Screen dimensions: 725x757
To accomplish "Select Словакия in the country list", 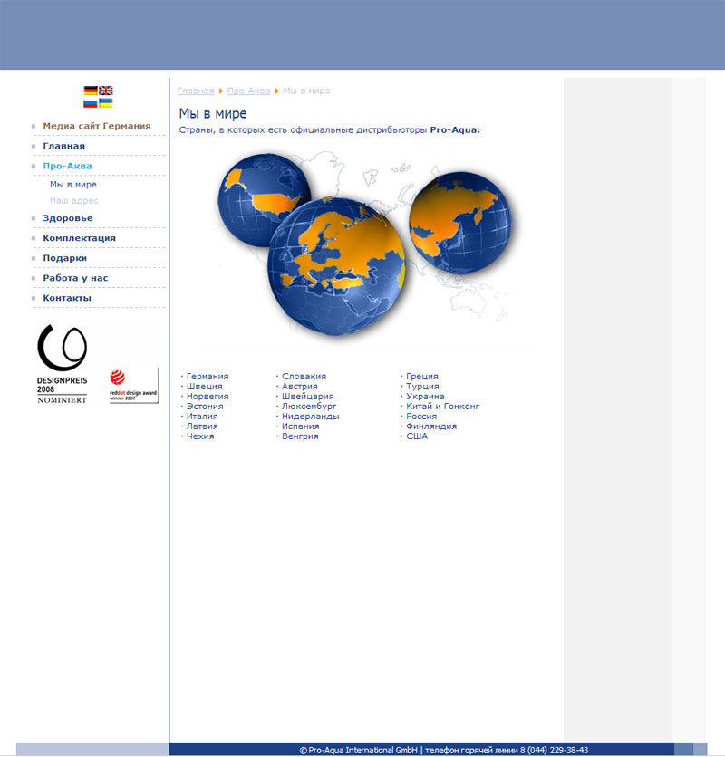I will [304, 376].
